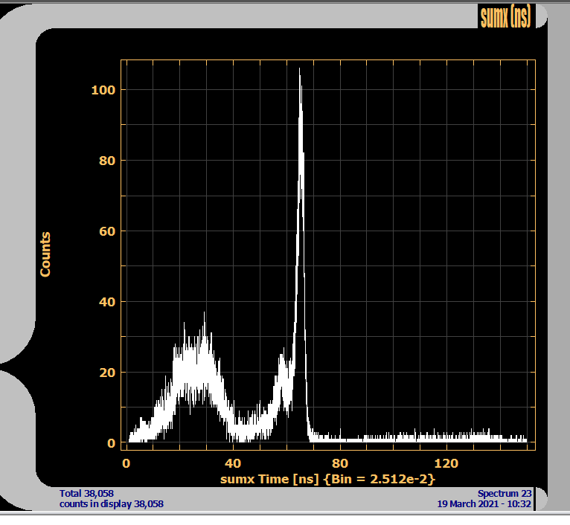This screenshot has height=525, width=570.
Task: Click the 40 tick label on the x-axis
Action: (x=233, y=463)
